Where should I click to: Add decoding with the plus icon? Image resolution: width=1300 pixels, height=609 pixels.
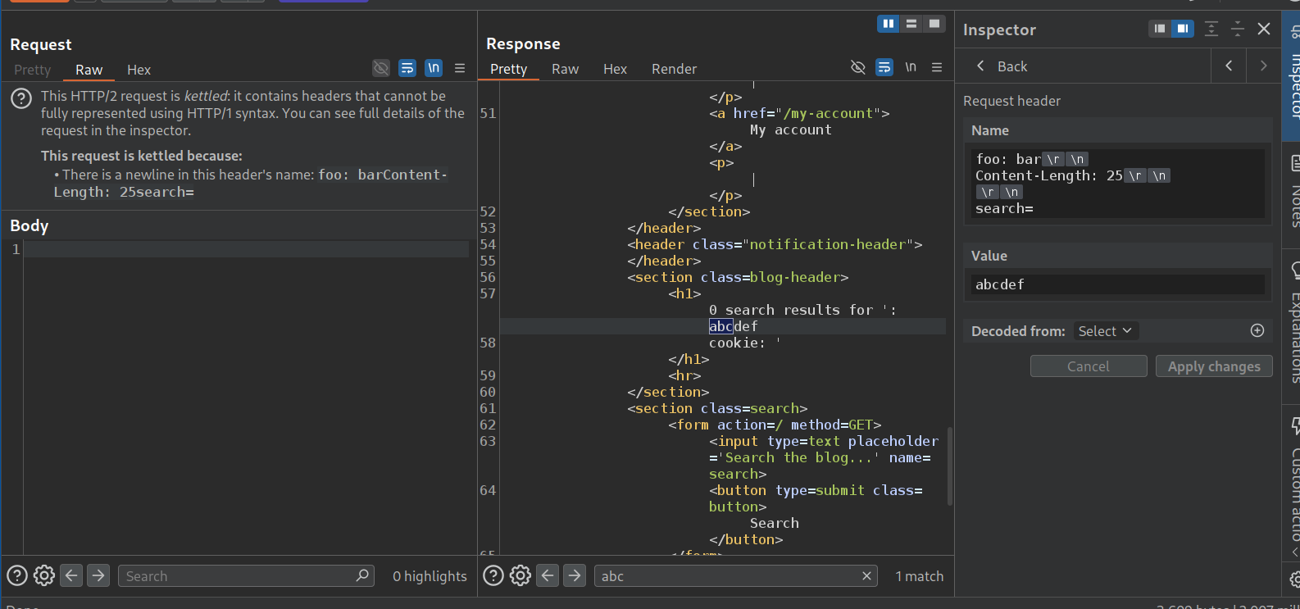click(x=1257, y=330)
